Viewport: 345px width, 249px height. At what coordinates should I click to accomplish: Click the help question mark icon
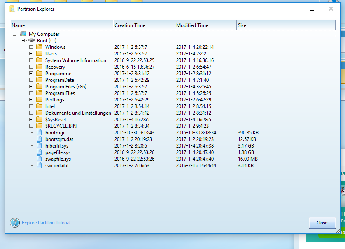[x=15, y=223]
